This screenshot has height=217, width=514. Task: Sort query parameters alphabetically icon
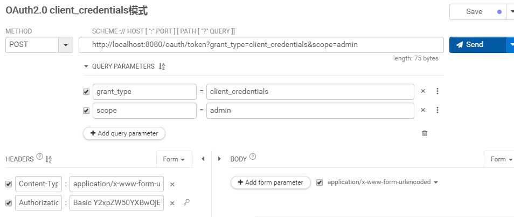point(162,66)
